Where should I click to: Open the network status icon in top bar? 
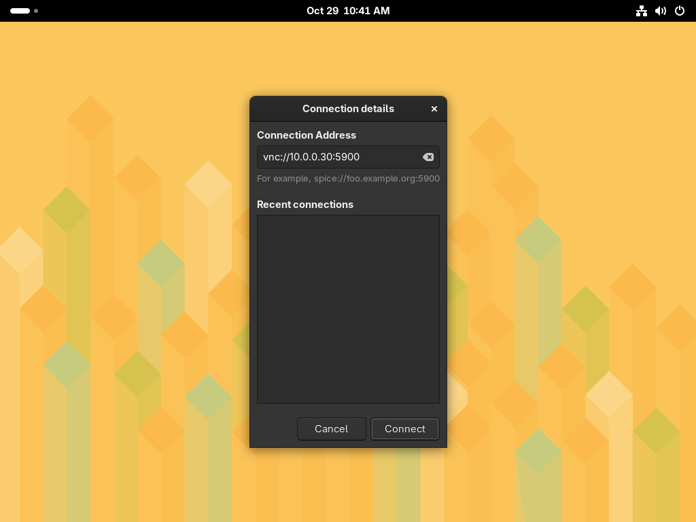(641, 11)
